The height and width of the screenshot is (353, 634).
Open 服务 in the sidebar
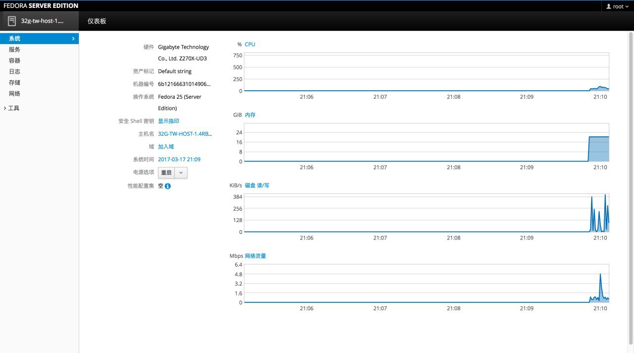click(39, 50)
